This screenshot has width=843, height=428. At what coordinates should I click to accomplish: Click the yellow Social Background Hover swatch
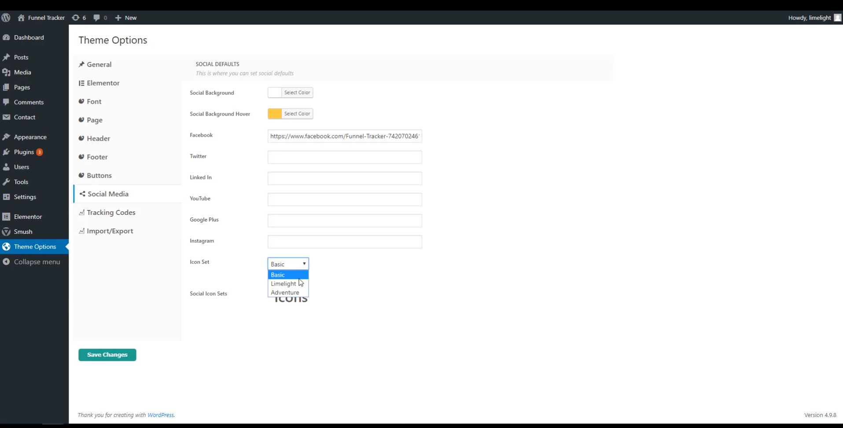coord(275,114)
